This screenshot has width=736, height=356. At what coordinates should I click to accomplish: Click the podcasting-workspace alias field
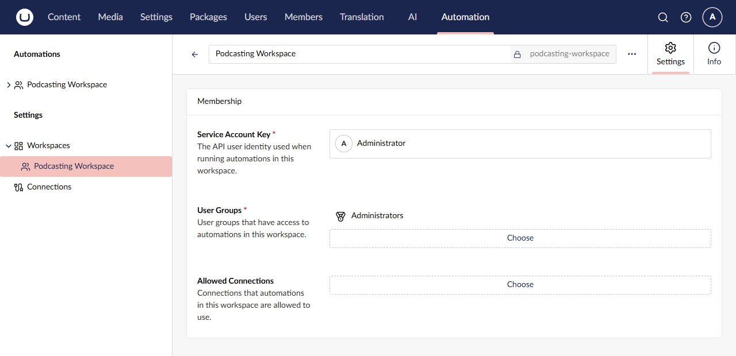click(x=569, y=54)
